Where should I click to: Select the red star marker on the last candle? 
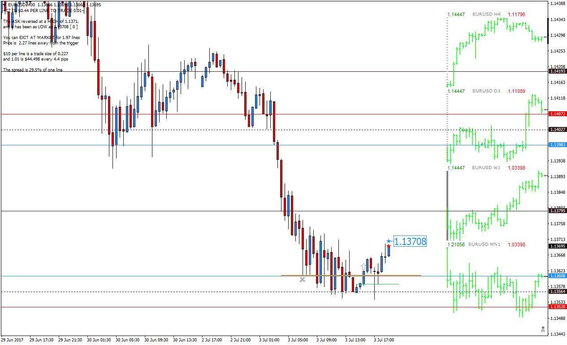tap(389, 246)
